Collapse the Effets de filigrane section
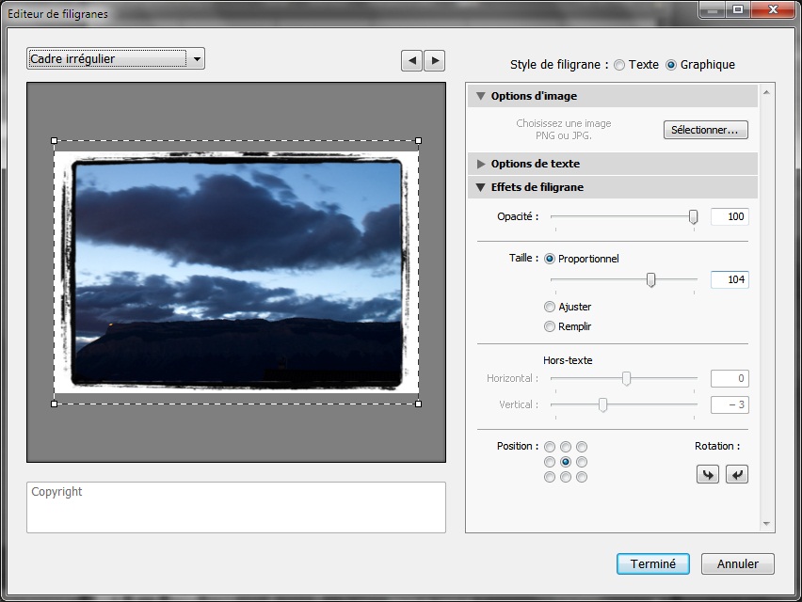The image size is (802, 602). tap(612, 187)
